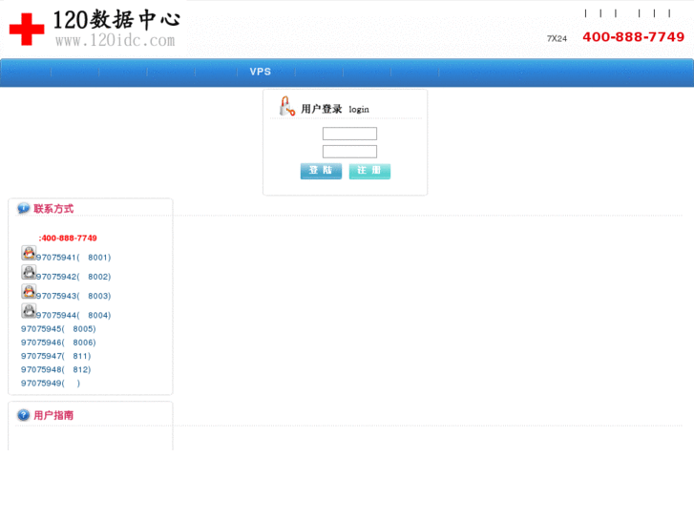Click the 用户指南 section heading
694x520 pixels.
[53, 416]
